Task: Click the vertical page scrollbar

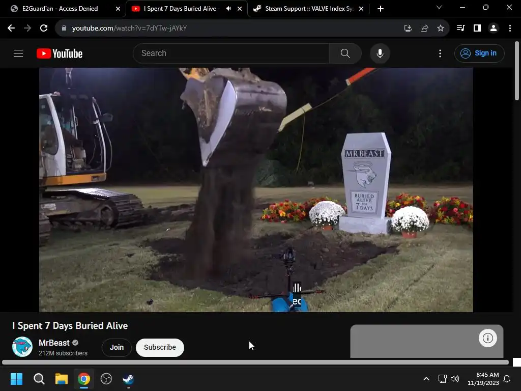Action: pyautogui.click(x=517, y=70)
